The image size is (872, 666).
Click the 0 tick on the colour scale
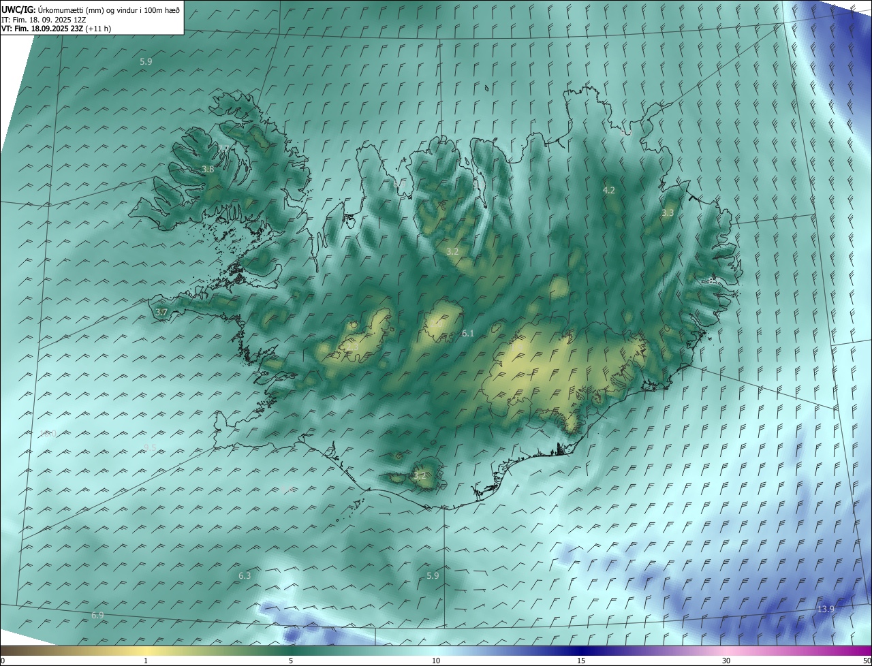pyautogui.click(x=2, y=661)
